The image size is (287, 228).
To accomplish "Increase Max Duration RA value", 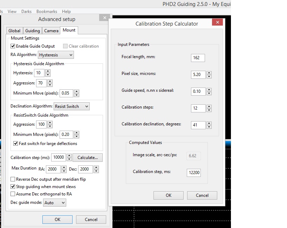I will (x=64, y=167).
